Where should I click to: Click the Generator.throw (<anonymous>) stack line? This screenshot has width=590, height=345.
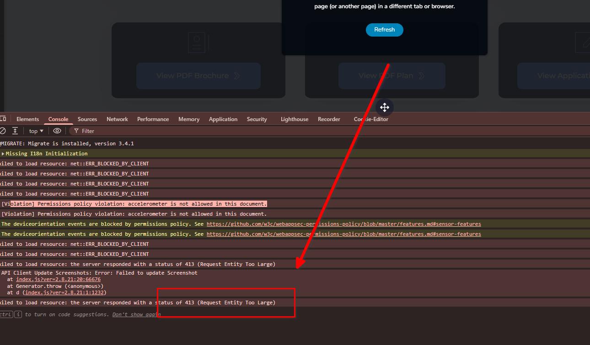pos(55,286)
